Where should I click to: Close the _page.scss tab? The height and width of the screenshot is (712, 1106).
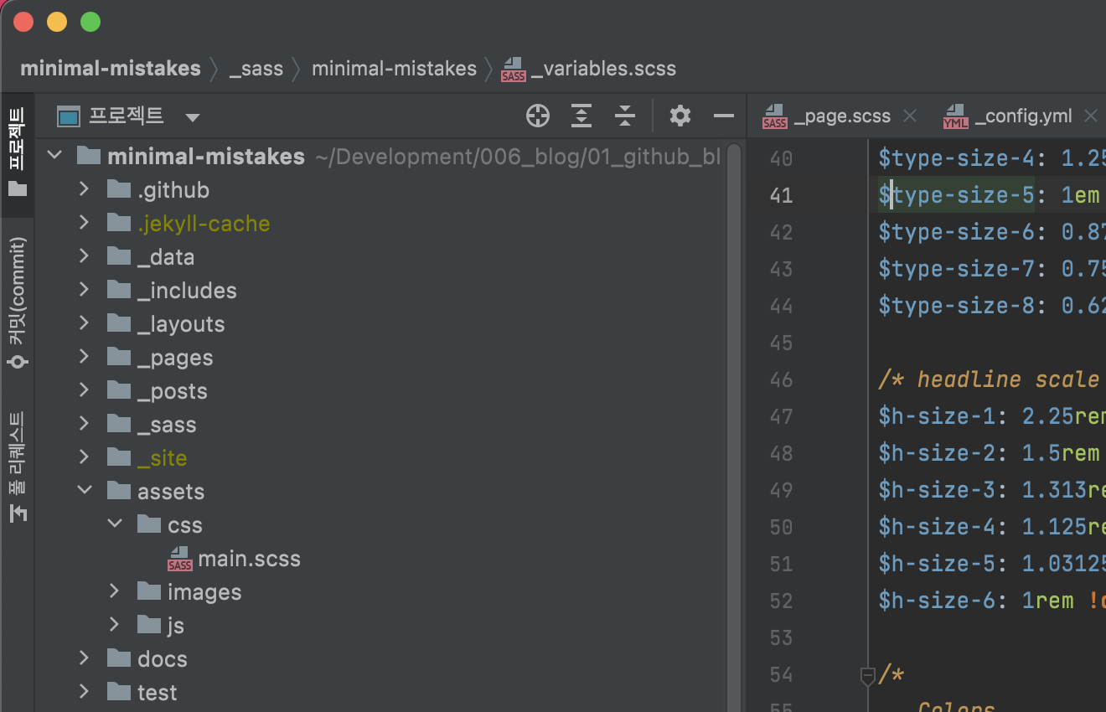click(x=910, y=116)
